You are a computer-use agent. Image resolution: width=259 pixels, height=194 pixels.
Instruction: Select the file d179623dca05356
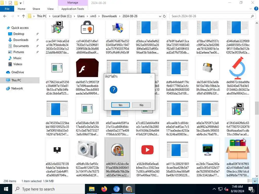tap(57, 76)
